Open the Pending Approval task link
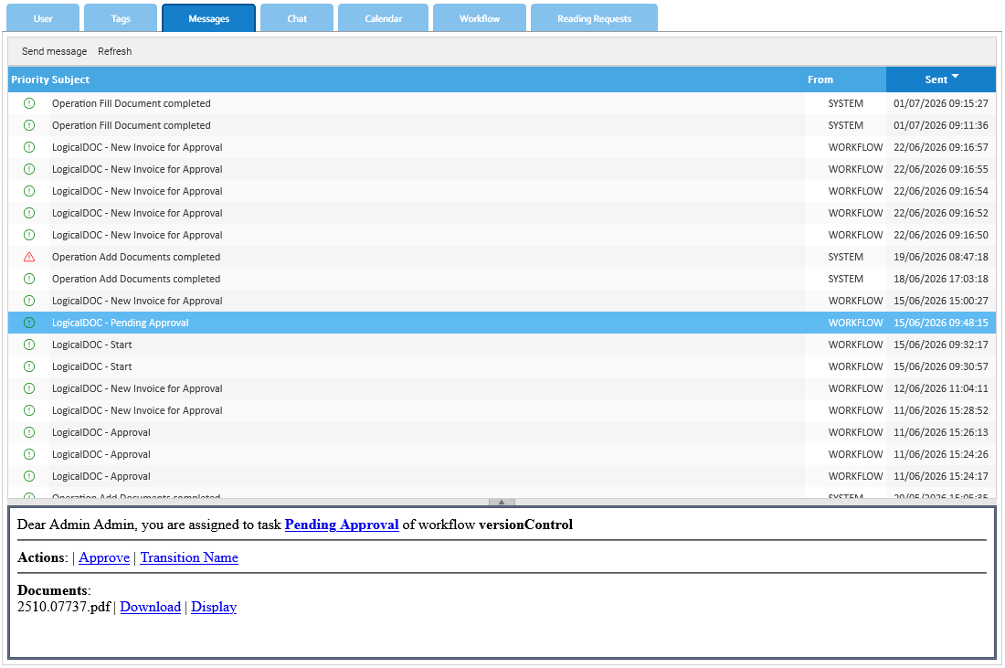The image size is (1005, 668). click(x=342, y=525)
